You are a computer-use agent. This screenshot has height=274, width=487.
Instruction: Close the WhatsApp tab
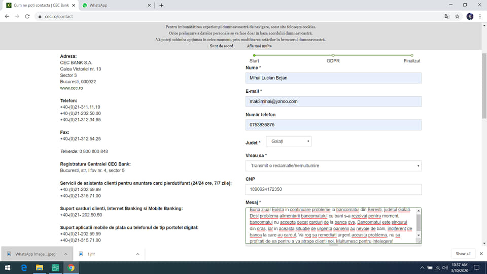[x=149, y=5]
